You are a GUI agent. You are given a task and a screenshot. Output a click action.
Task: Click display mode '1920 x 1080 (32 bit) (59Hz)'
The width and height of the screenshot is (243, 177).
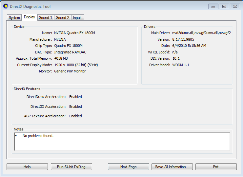[x=76, y=65]
